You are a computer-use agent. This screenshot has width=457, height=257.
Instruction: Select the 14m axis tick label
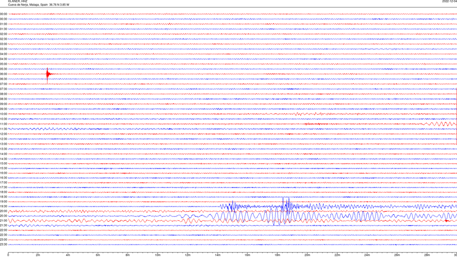pos(218,255)
